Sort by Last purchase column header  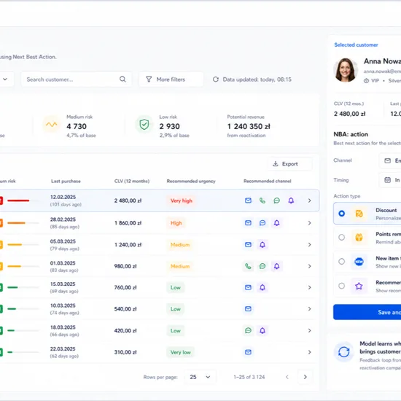[66, 181]
